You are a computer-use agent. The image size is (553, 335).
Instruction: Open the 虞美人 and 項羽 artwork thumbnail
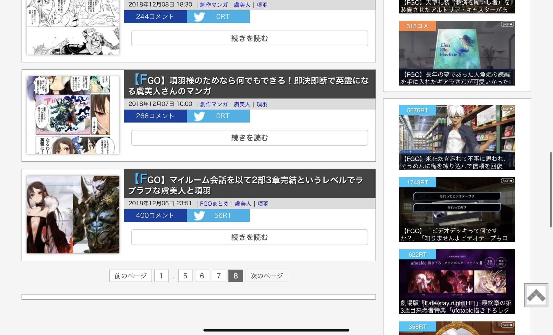tap(73, 214)
